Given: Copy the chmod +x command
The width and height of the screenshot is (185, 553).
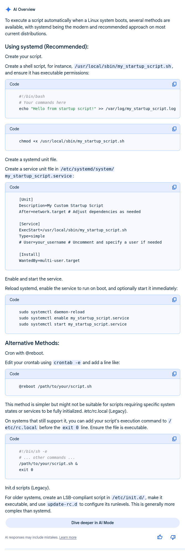Looking at the screenshot, I should [x=174, y=129].
